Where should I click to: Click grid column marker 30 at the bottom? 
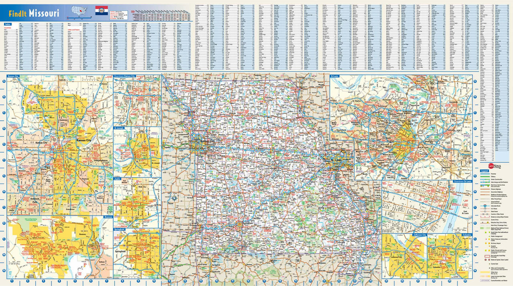tap(465, 281)
